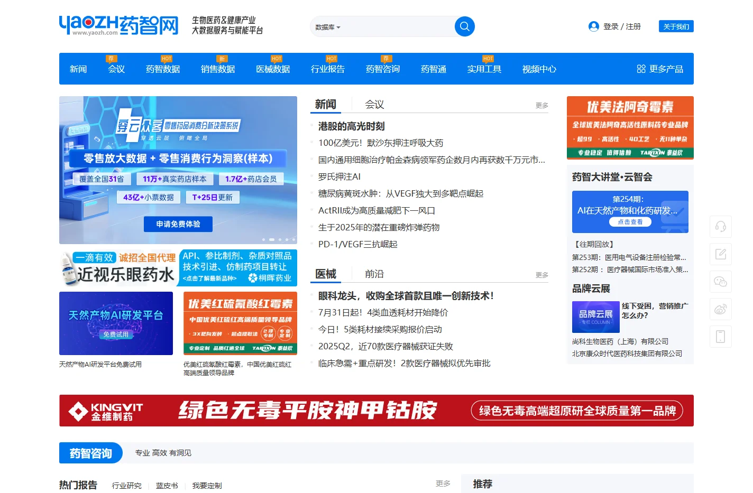The height and width of the screenshot is (493, 753).
Task: Switch to the 新闻 tab
Action: 326,104
